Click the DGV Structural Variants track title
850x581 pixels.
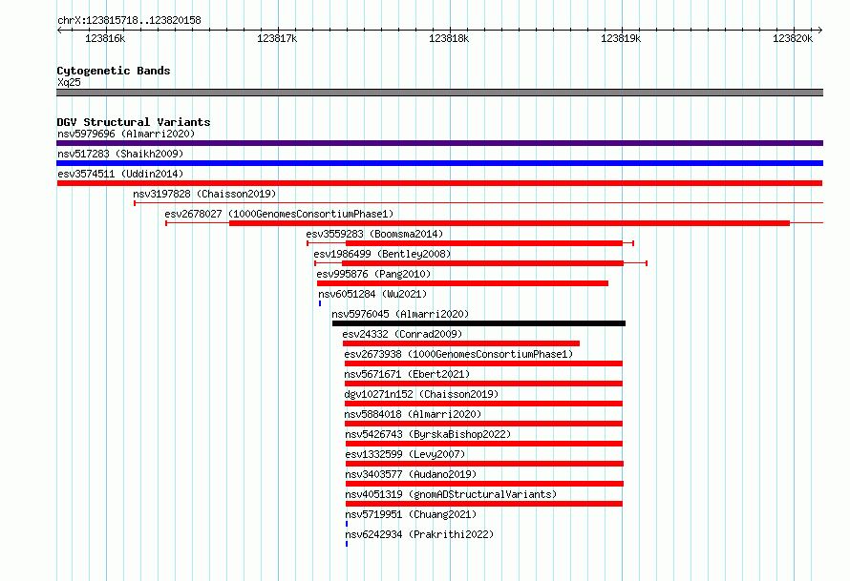coord(134,122)
